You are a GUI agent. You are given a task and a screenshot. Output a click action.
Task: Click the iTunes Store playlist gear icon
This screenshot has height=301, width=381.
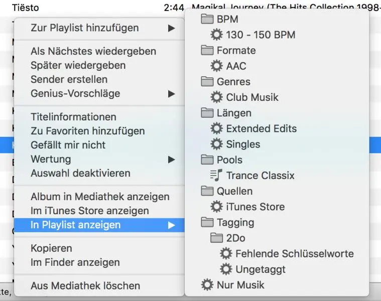click(216, 207)
